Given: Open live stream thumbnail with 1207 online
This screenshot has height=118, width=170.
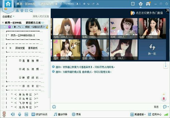Looking at the screenshot, I should (x=67, y=28).
